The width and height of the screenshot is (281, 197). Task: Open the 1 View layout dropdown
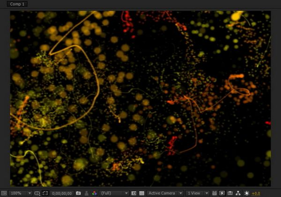197,193
